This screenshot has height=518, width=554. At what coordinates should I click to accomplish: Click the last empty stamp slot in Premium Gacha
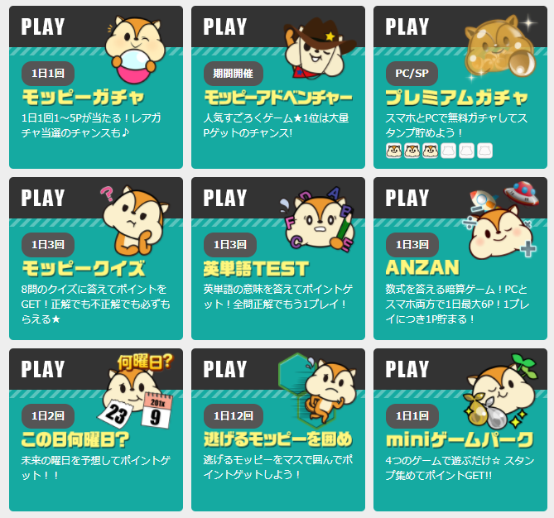[x=484, y=151]
